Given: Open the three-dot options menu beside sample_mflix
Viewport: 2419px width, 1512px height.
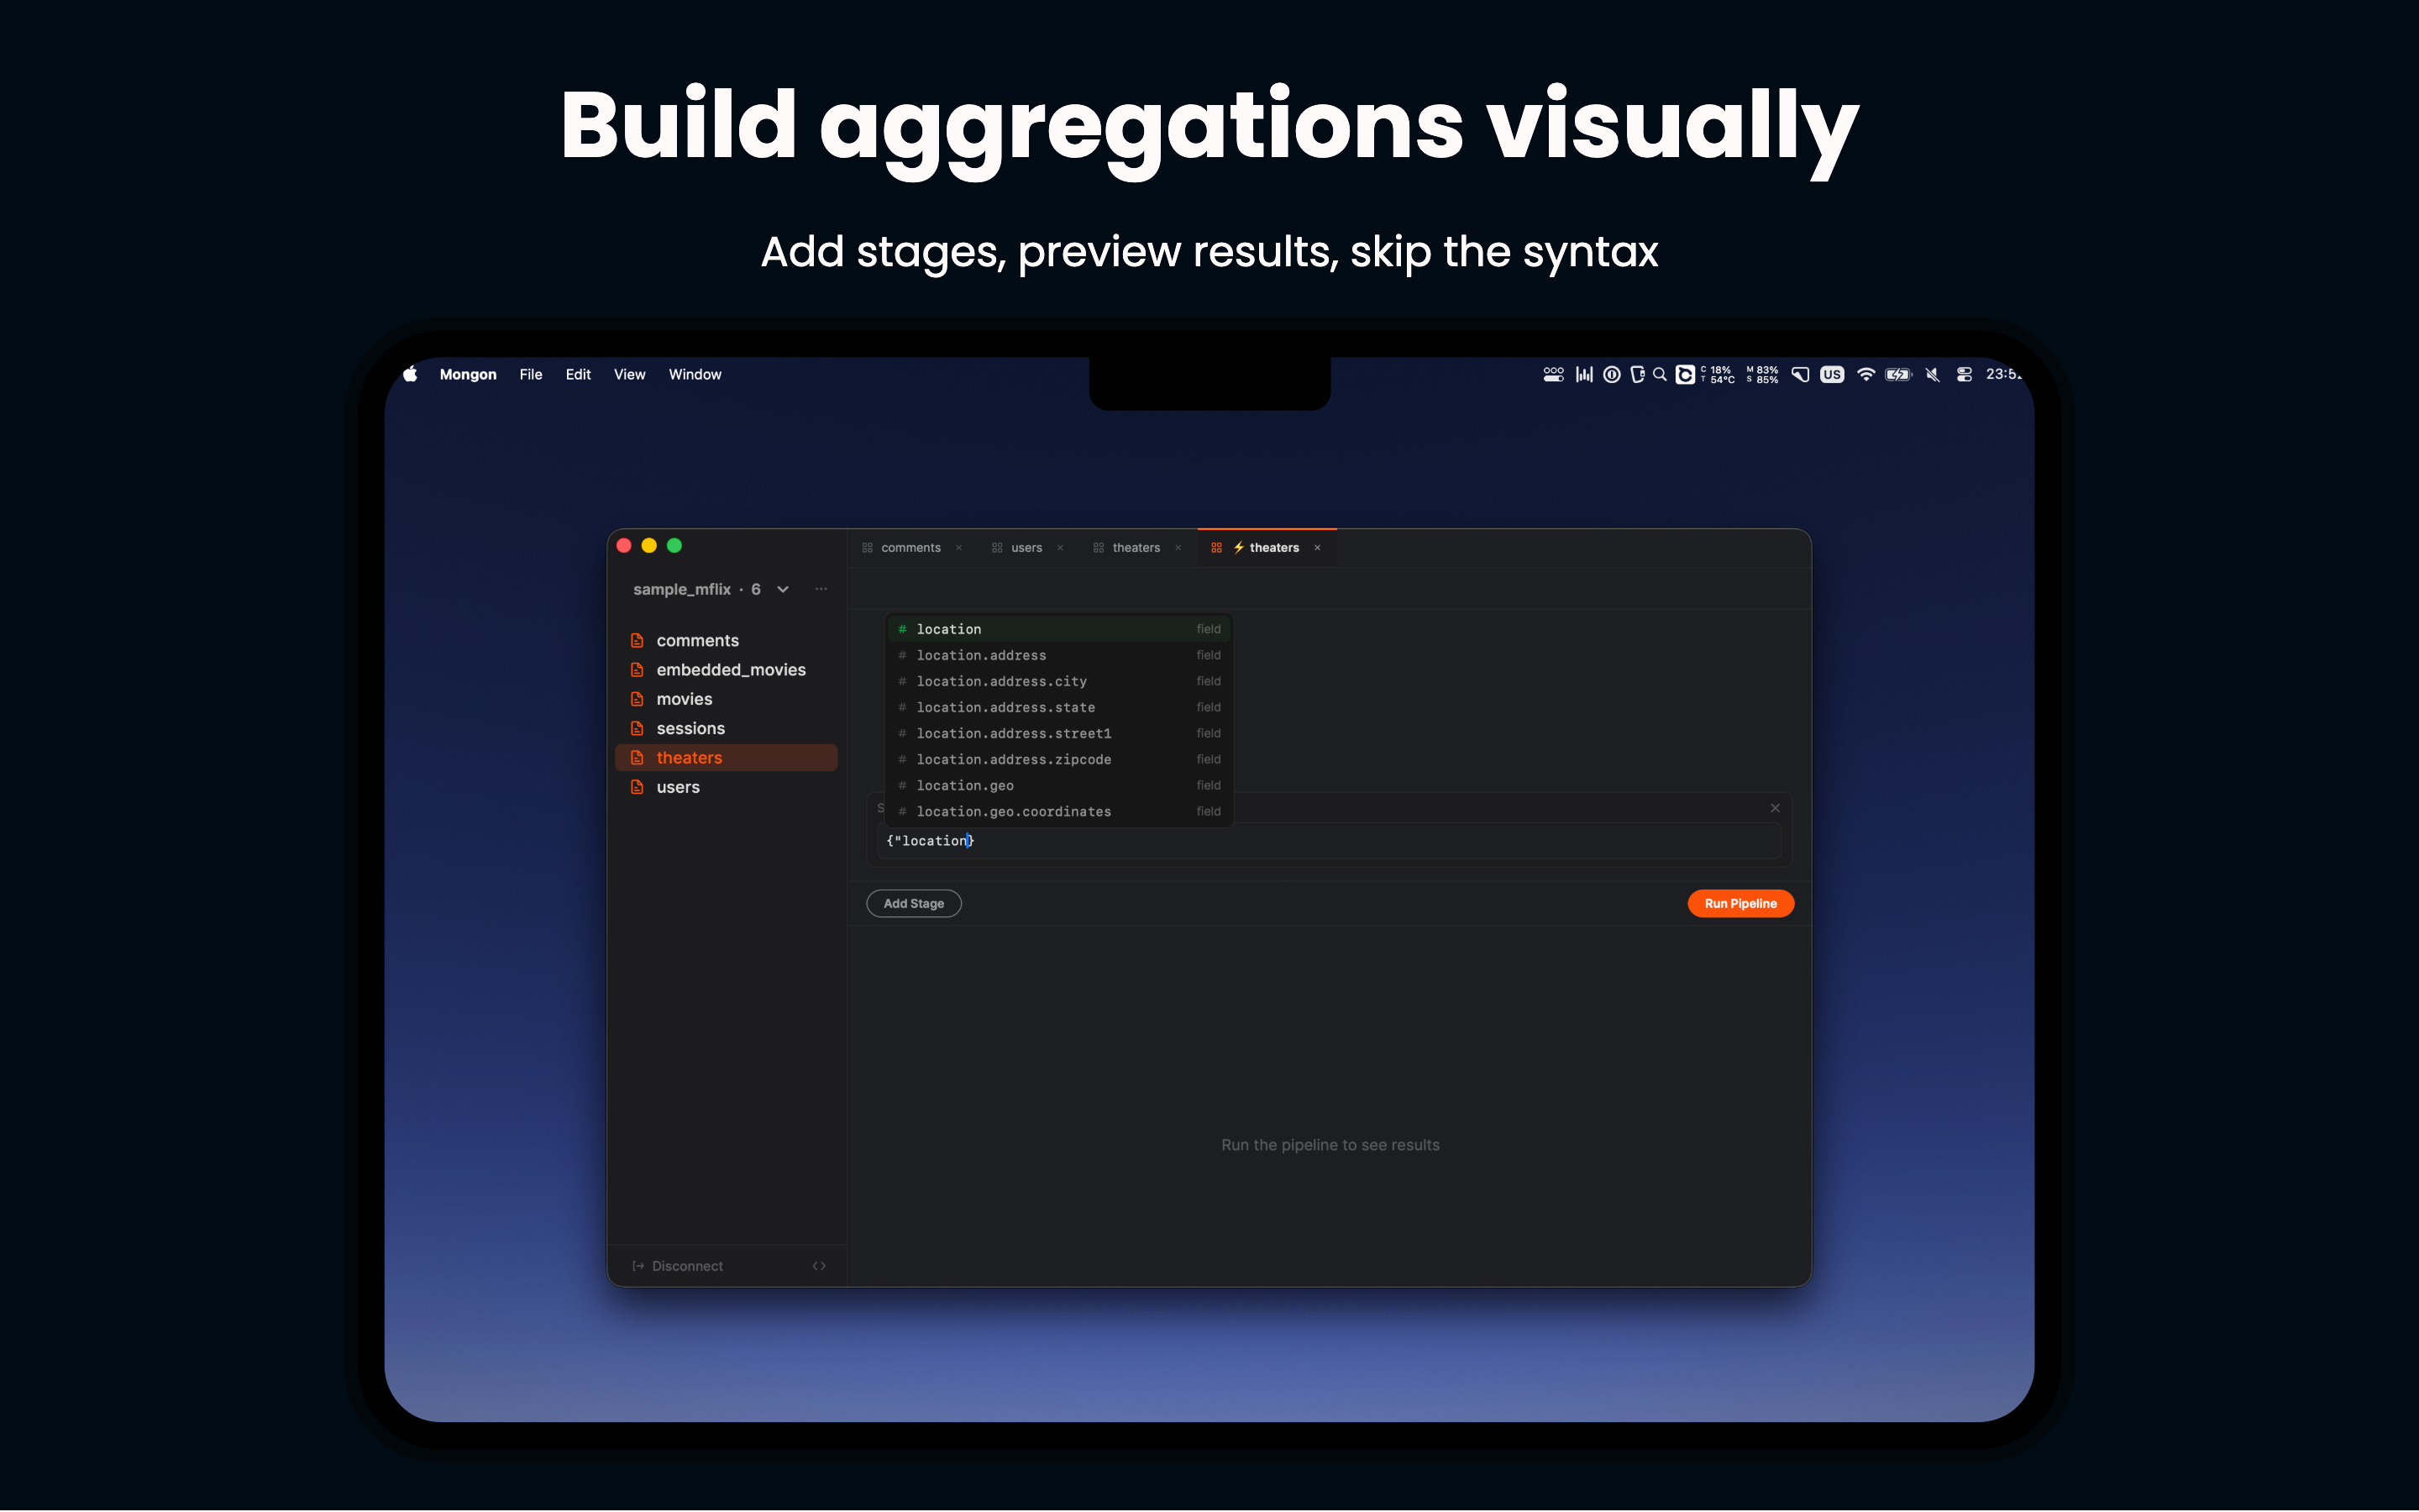Looking at the screenshot, I should pos(821,589).
